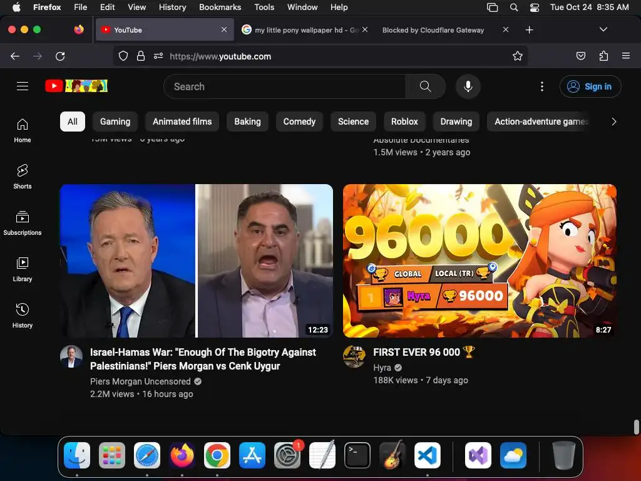This screenshot has height=481, width=641.
Task: Open Visual Studio Code from the Dock
Action: tap(427, 455)
